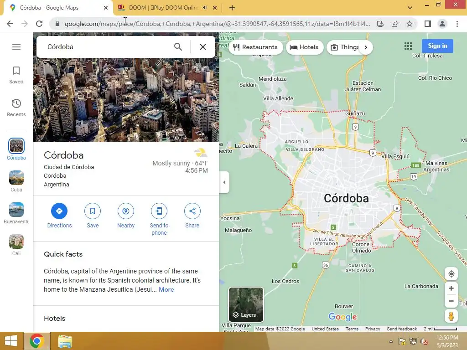
Task: Open the Layers map type switcher
Action: coord(246,305)
